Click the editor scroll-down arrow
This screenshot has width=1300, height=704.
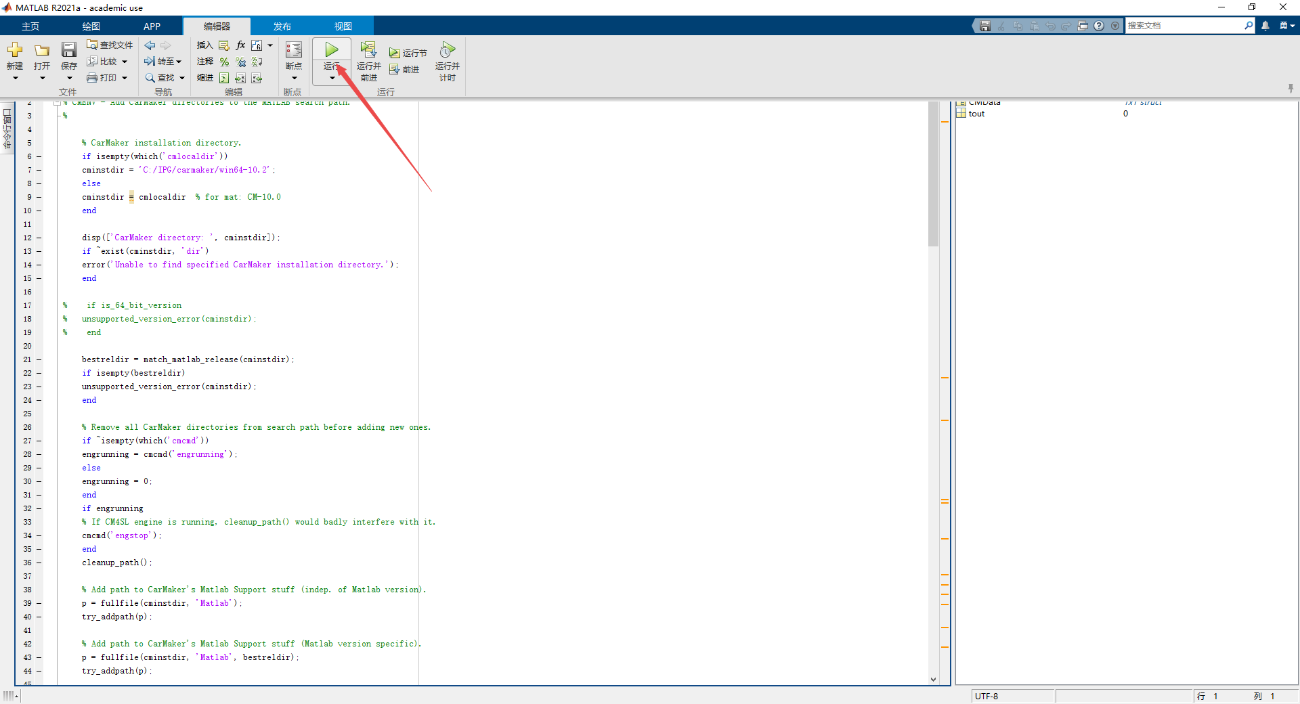(x=933, y=679)
